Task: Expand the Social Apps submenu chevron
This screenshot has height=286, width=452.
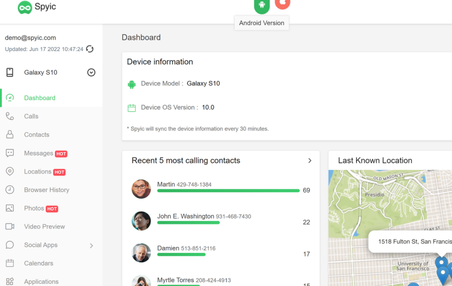Action: coord(91,245)
